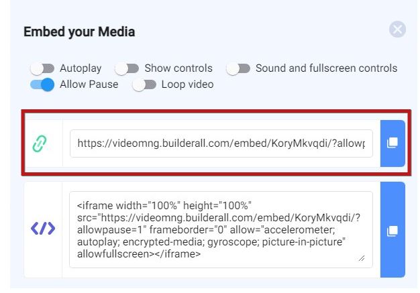This screenshot has width=420, height=293.
Task: Click the green chain link icon
Action: [x=40, y=143]
